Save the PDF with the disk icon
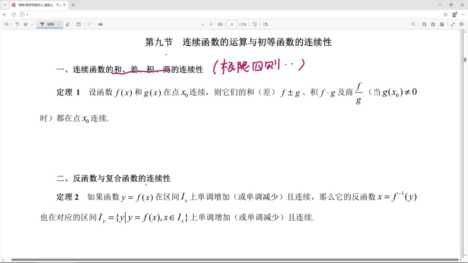468x263 pixels. coord(433,24)
